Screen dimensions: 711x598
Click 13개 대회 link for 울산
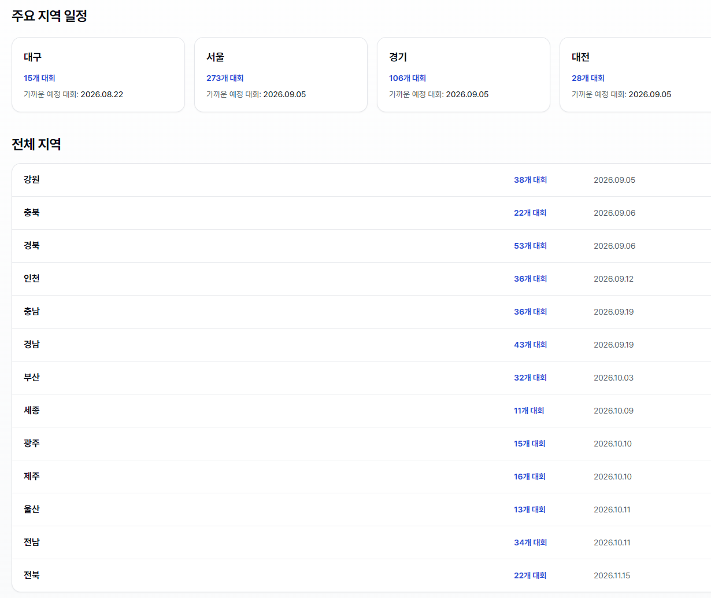coord(529,510)
